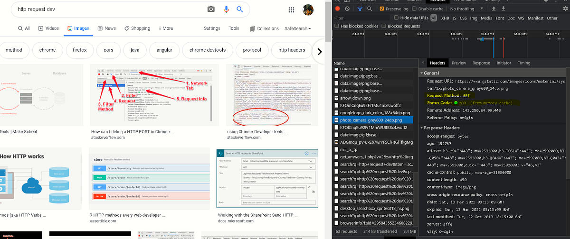This screenshot has height=239, width=570.
Task: Click the export HAR download arrow
Action: tap(504, 9)
